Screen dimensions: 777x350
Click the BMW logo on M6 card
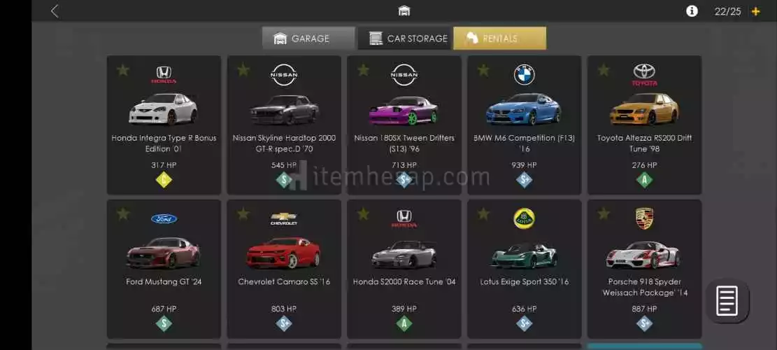(x=524, y=75)
